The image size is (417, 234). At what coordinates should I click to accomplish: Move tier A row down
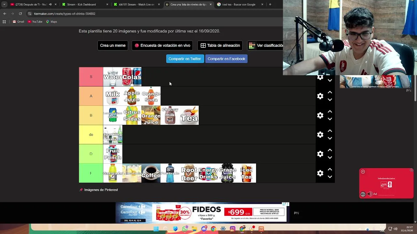click(330, 100)
